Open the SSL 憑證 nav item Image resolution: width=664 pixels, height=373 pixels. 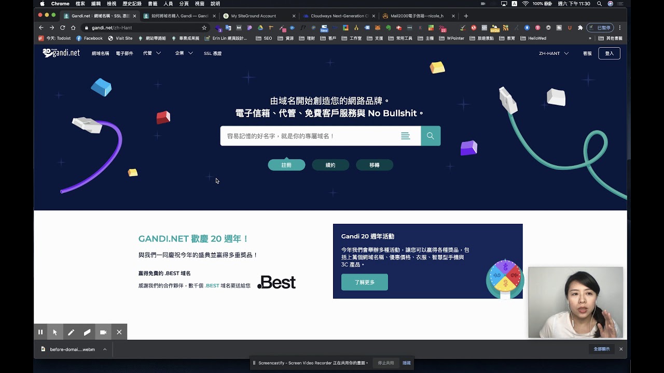tap(213, 53)
